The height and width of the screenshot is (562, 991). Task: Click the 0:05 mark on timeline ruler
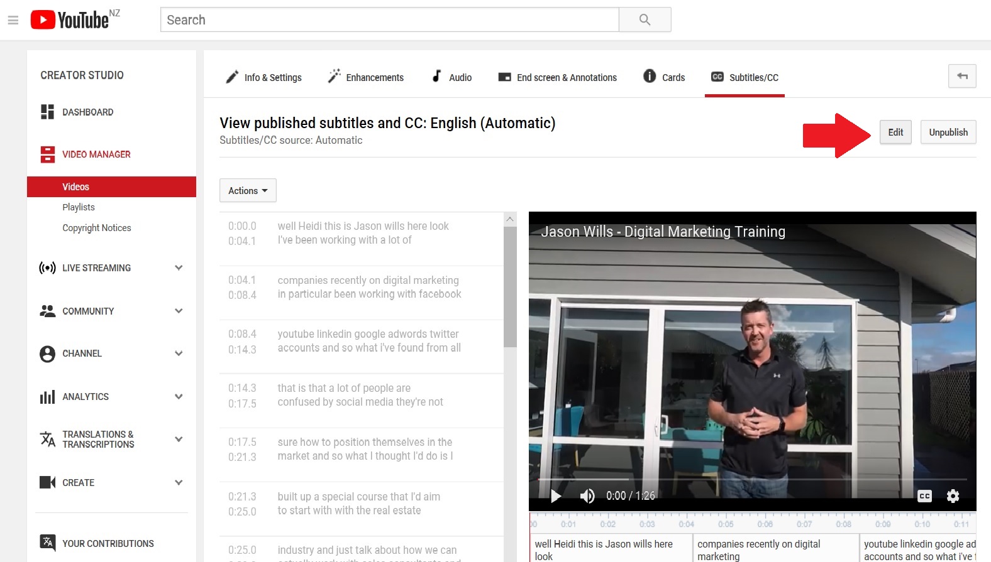[x=726, y=523]
